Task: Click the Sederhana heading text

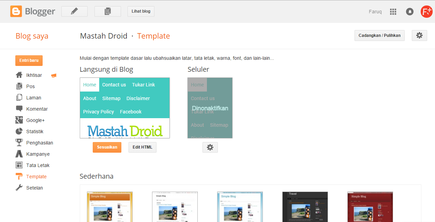Action: [x=96, y=176]
